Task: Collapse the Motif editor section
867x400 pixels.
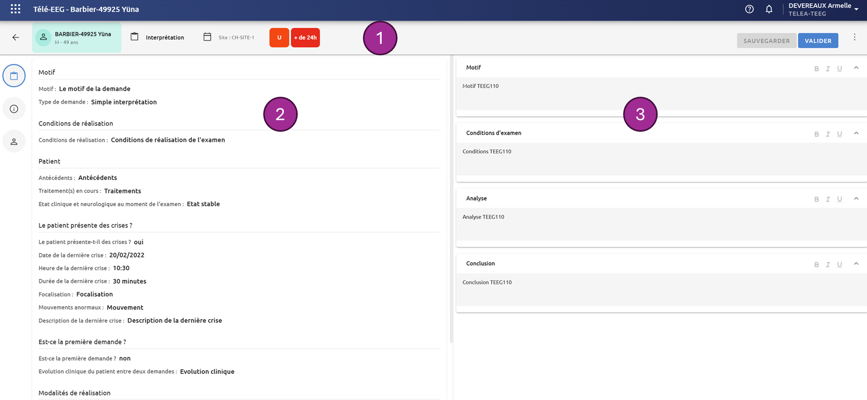Action: 856,68
